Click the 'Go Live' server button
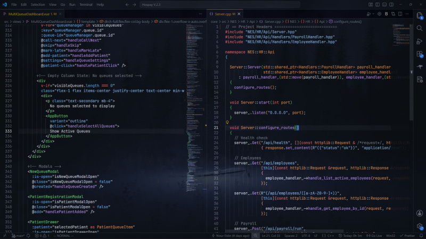 tap(374, 236)
